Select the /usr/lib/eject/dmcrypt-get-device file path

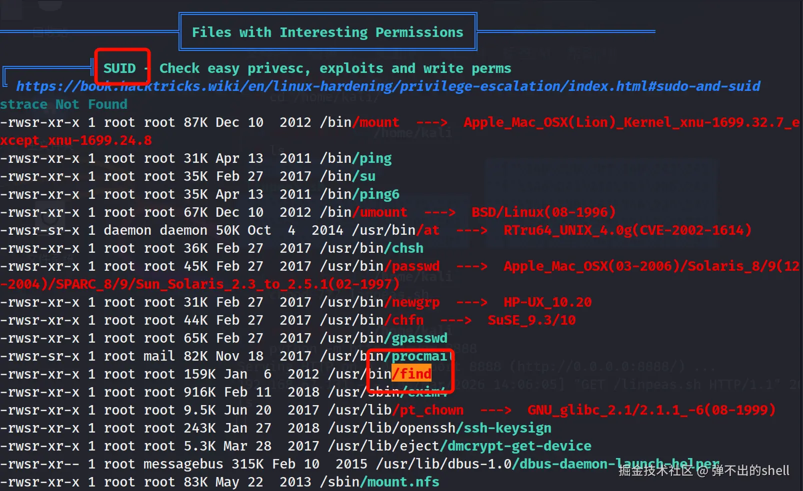[459, 446]
